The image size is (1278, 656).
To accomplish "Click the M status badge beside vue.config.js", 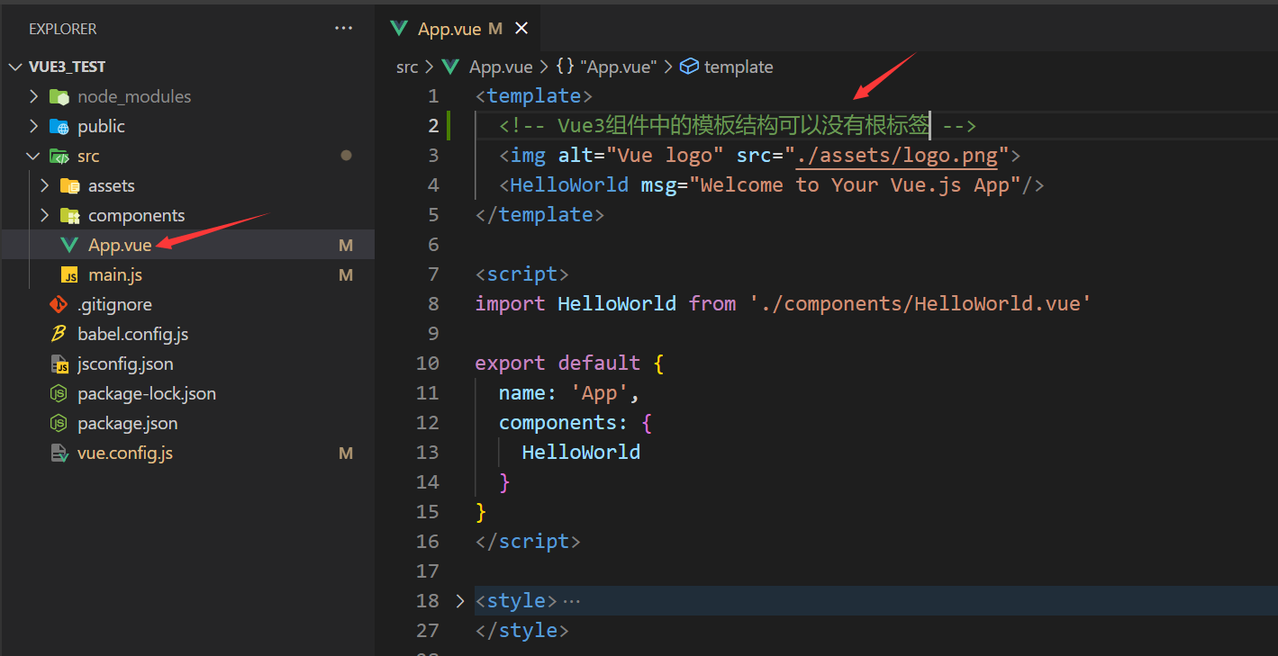I will pos(346,453).
